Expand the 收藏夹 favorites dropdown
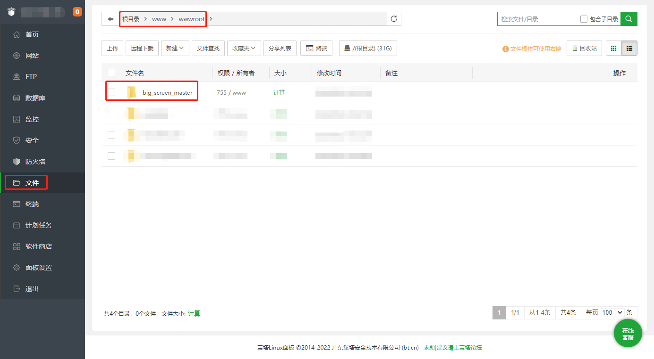Image resolution: width=654 pixels, height=359 pixels. click(244, 48)
